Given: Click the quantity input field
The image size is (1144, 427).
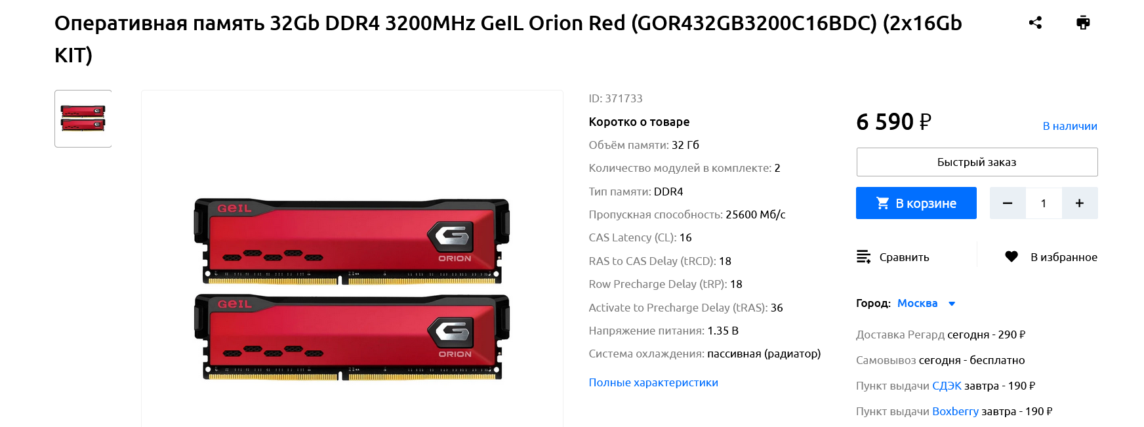Looking at the screenshot, I should (1044, 203).
